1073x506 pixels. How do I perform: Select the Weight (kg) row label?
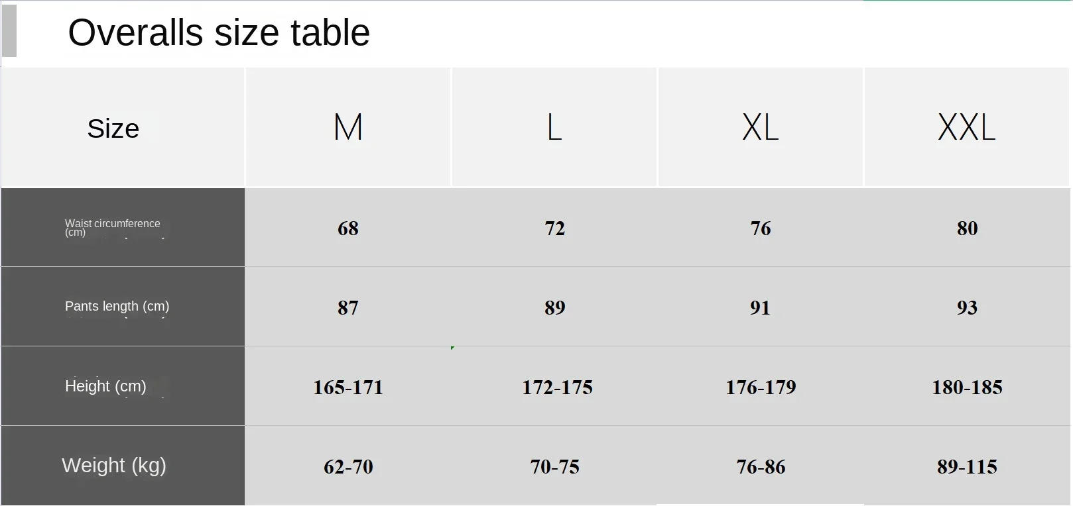point(114,465)
